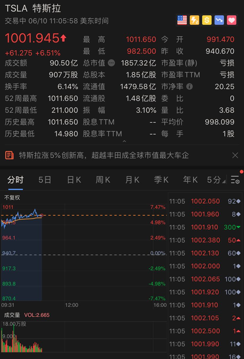Select the 1002.130 trade tick row
This screenshot has width=244, height=359.
click(x=205, y=253)
